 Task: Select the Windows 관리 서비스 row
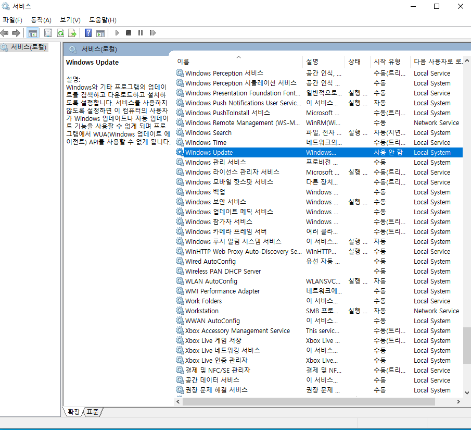click(x=319, y=162)
